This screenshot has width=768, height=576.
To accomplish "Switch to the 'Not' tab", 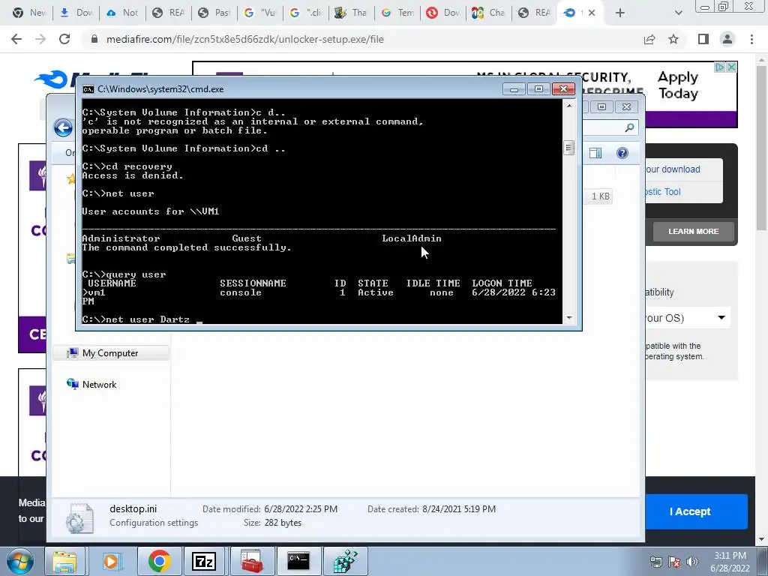I will (122, 13).
